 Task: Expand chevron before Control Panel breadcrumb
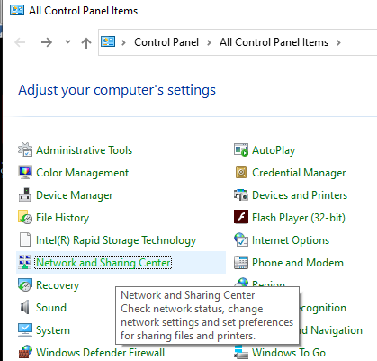(x=123, y=42)
